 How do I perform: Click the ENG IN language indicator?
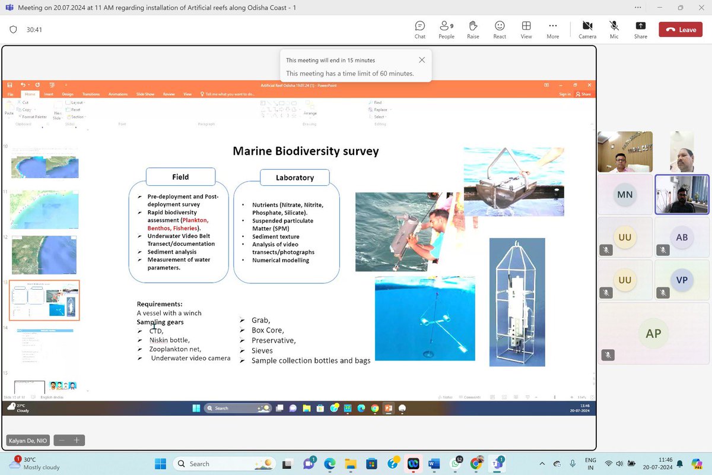pyautogui.click(x=590, y=463)
